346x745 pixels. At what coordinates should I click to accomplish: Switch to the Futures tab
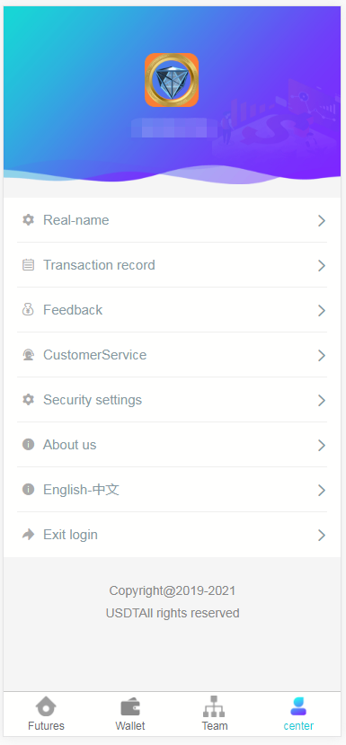pos(46,714)
